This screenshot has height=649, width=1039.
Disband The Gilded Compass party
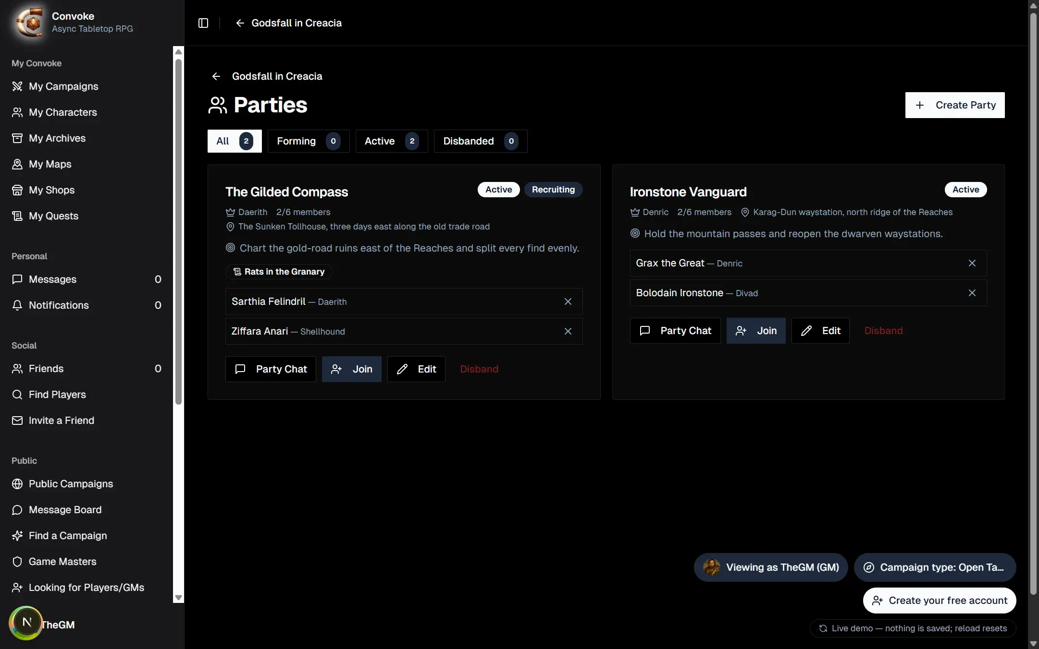click(479, 369)
